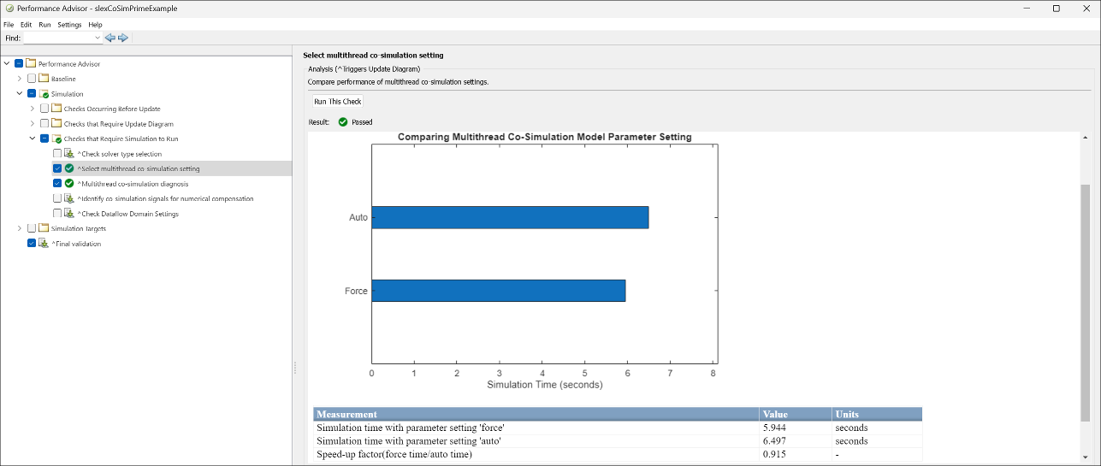
Task: Open the Find dropdown list
Action: [98, 38]
